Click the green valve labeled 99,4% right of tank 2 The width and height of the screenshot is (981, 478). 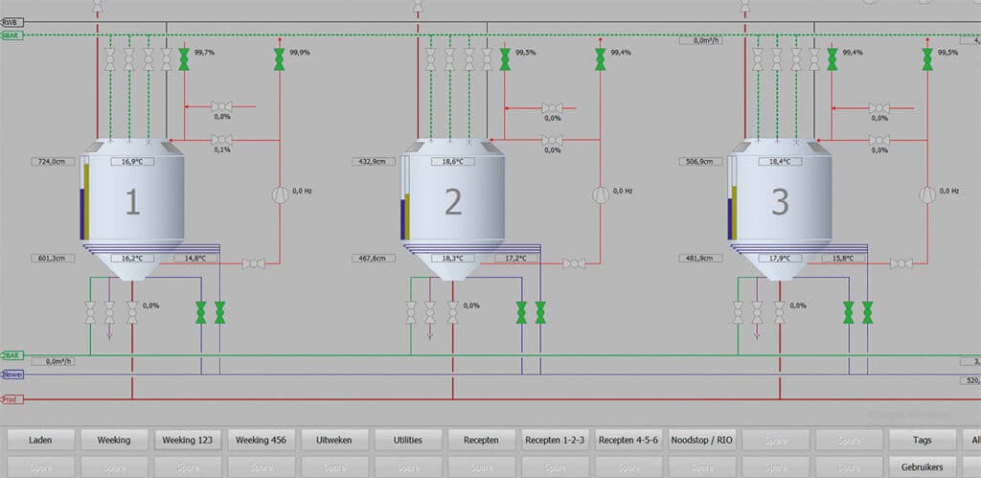click(600, 59)
